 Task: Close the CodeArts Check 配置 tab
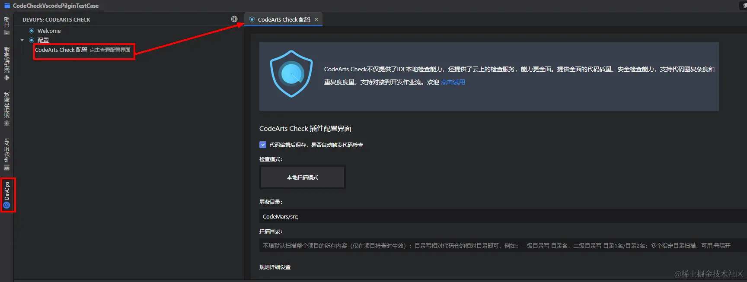click(x=316, y=19)
